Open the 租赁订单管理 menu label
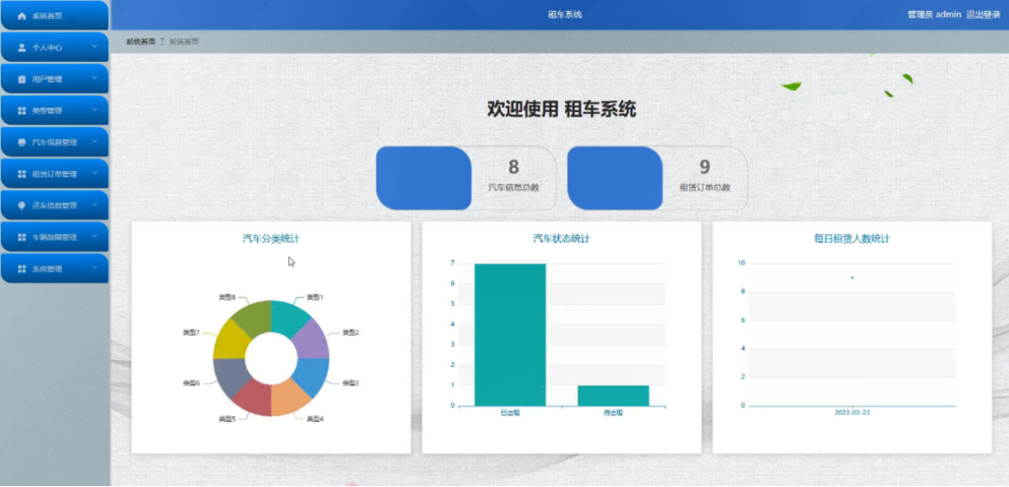This screenshot has width=1009, height=487. coord(55,174)
